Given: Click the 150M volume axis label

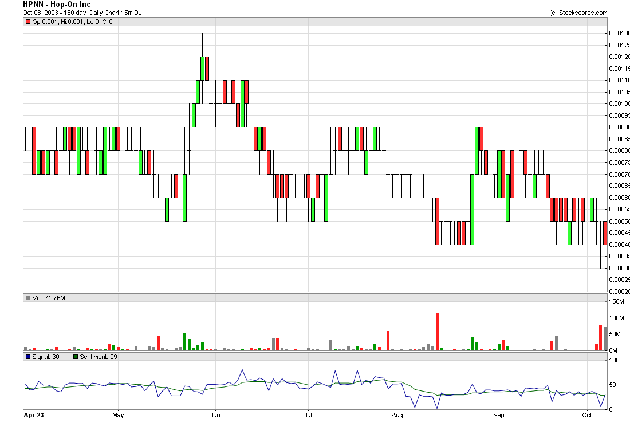Looking at the screenshot, I should 617,301.
